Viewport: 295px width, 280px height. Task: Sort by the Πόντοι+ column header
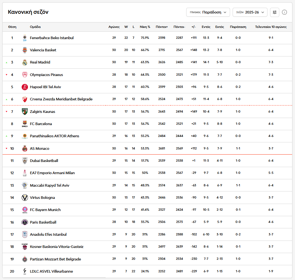tap(162, 27)
